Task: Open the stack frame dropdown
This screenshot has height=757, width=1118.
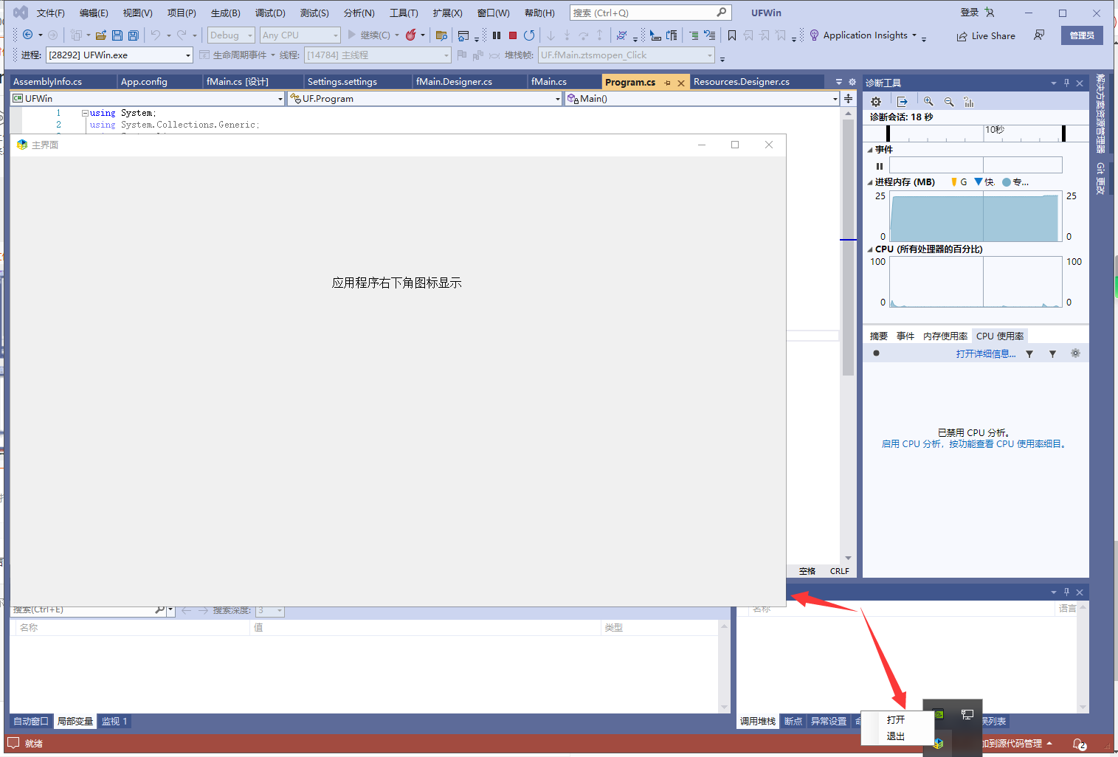Action: 627,55
